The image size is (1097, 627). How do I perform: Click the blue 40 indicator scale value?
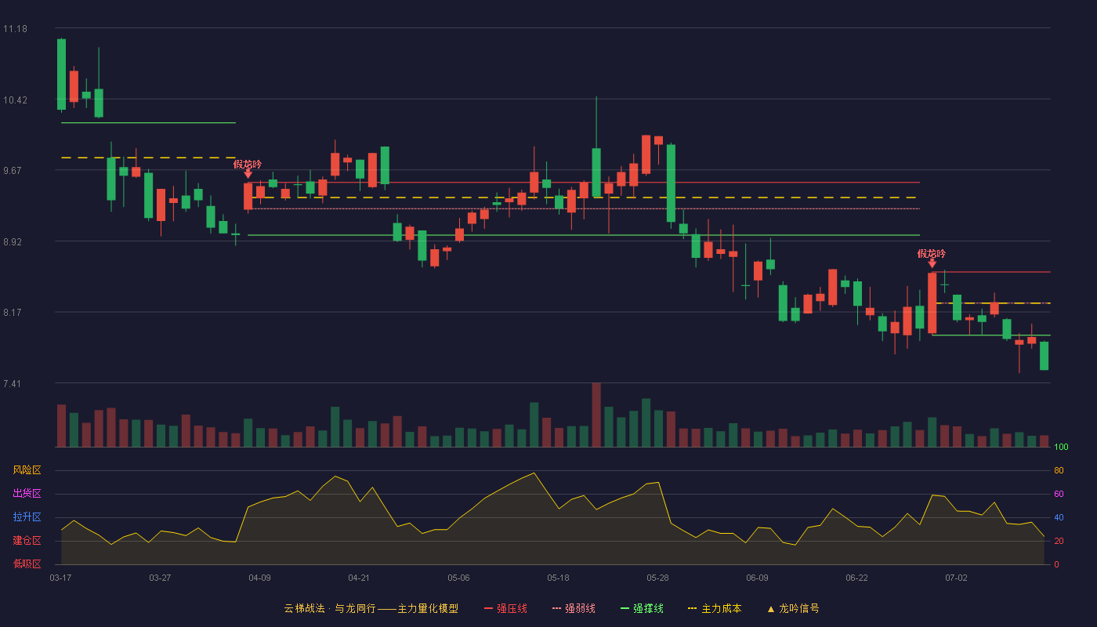click(x=1059, y=518)
